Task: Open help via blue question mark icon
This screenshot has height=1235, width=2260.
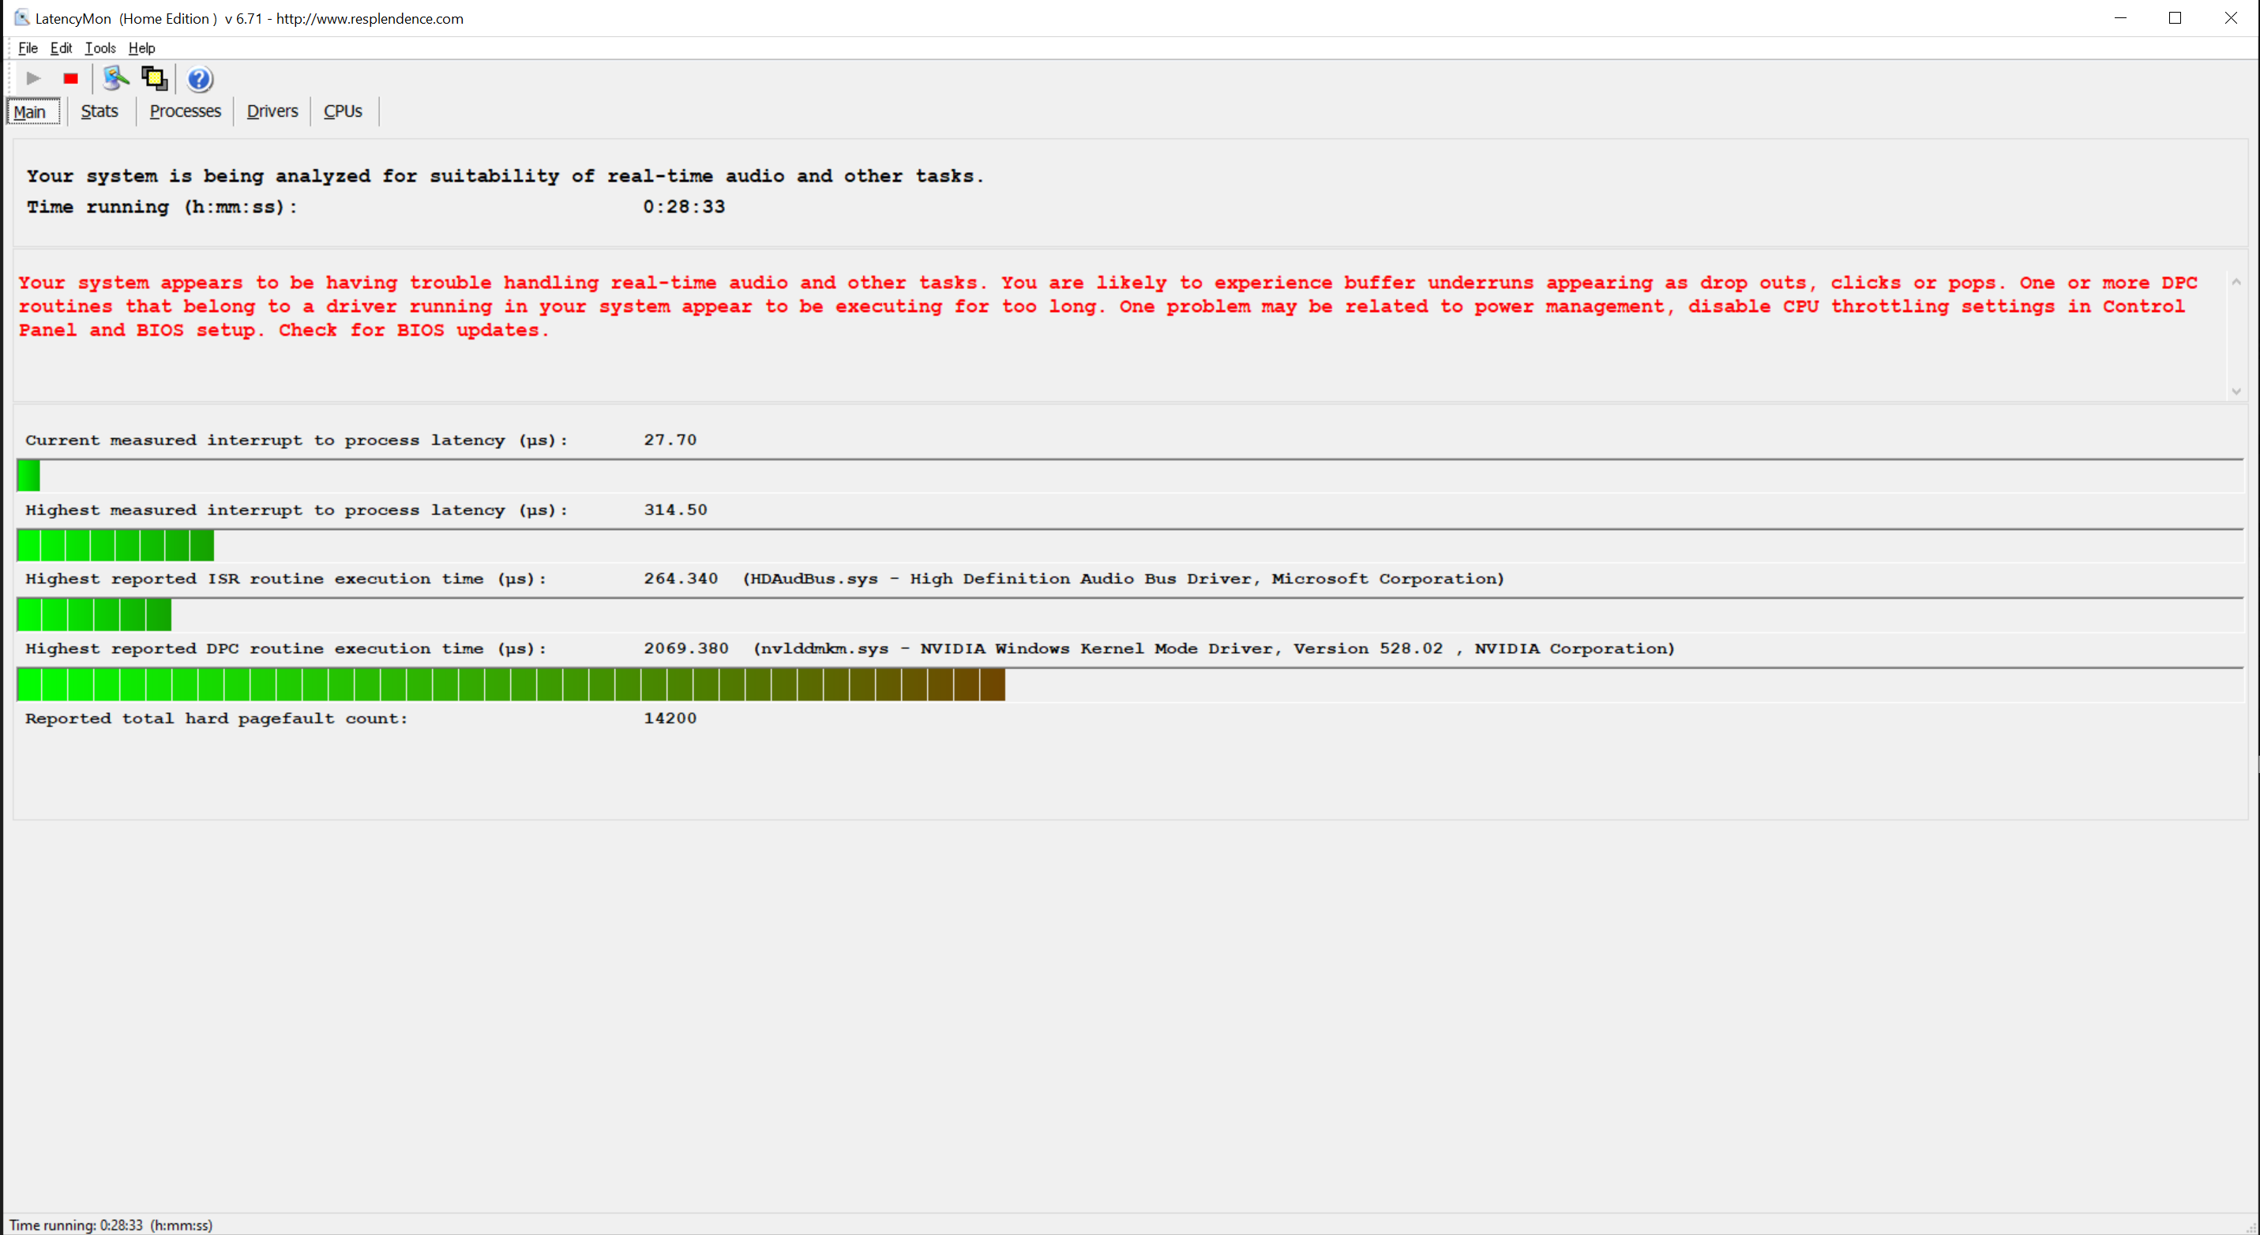Action: pos(199,79)
